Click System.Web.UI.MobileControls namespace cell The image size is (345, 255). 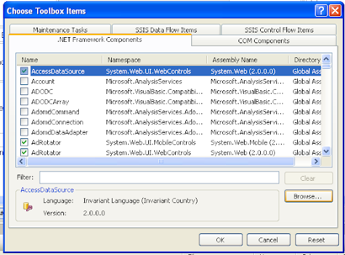pos(151,142)
